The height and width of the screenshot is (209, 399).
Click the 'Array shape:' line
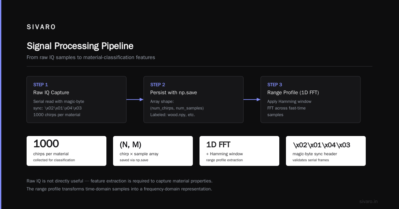click(x=162, y=102)
